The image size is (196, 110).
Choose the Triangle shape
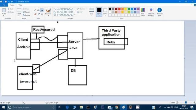(x=72, y=9)
